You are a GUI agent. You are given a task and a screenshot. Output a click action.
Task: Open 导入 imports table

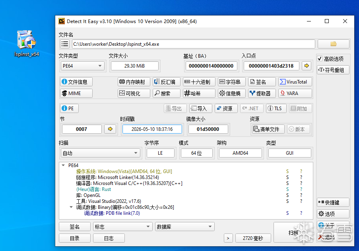[x=200, y=108]
